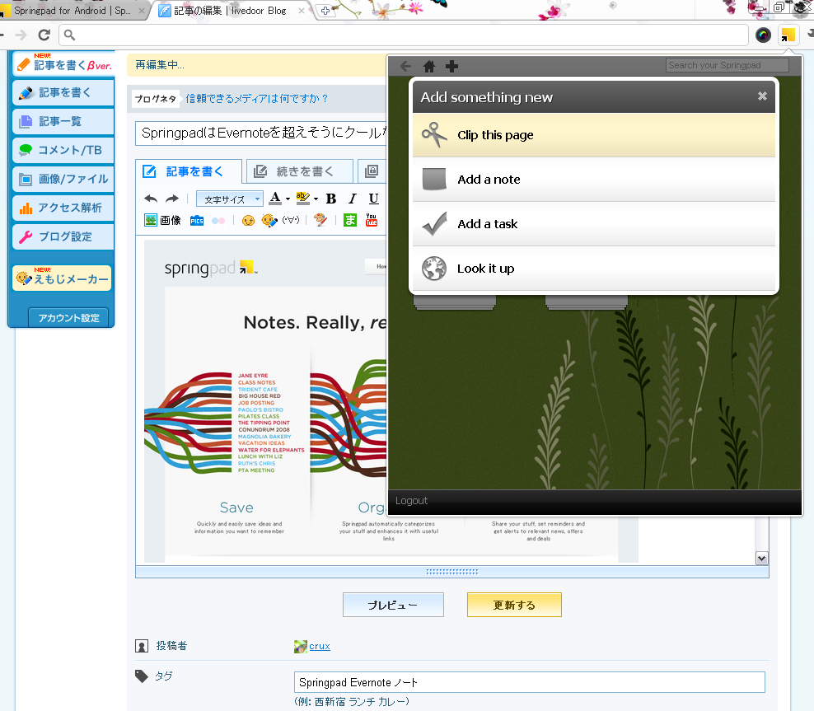
Task: Click the browser address bar
Action: [404, 35]
